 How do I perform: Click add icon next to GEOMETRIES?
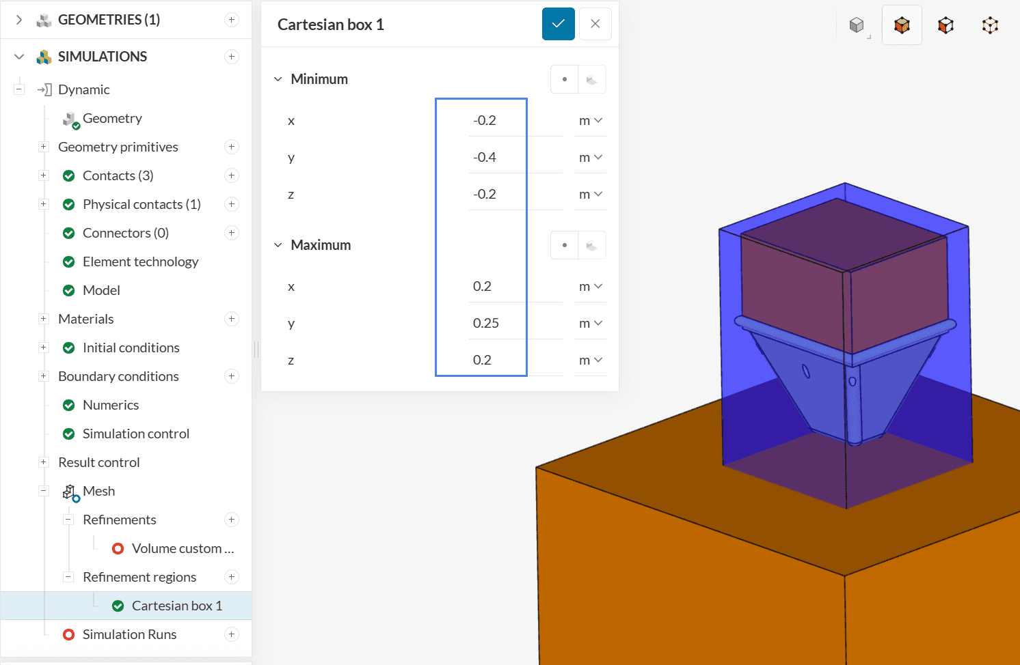232,20
